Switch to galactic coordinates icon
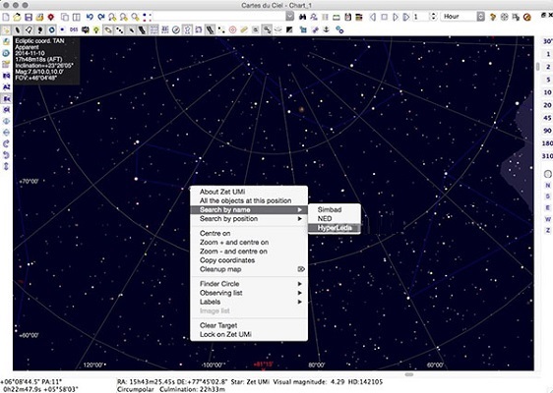The image size is (553, 393). tap(6, 109)
